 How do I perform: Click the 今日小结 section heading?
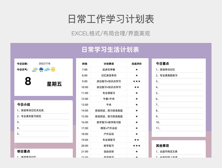point(24,105)
